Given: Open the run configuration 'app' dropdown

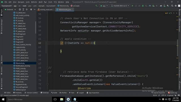Looking at the screenshot, I should point(104,6).
